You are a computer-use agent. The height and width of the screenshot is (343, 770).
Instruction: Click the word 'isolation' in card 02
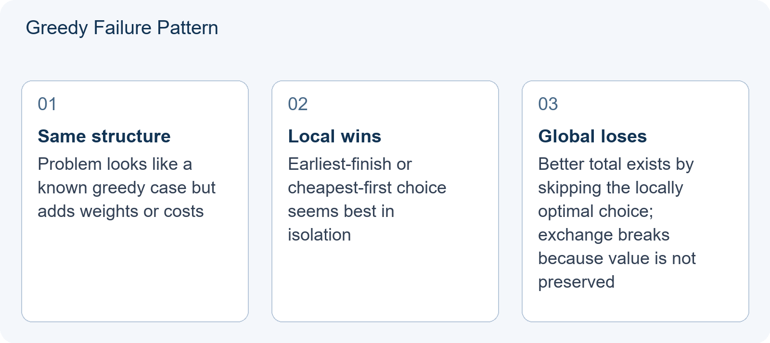point(320,235)
